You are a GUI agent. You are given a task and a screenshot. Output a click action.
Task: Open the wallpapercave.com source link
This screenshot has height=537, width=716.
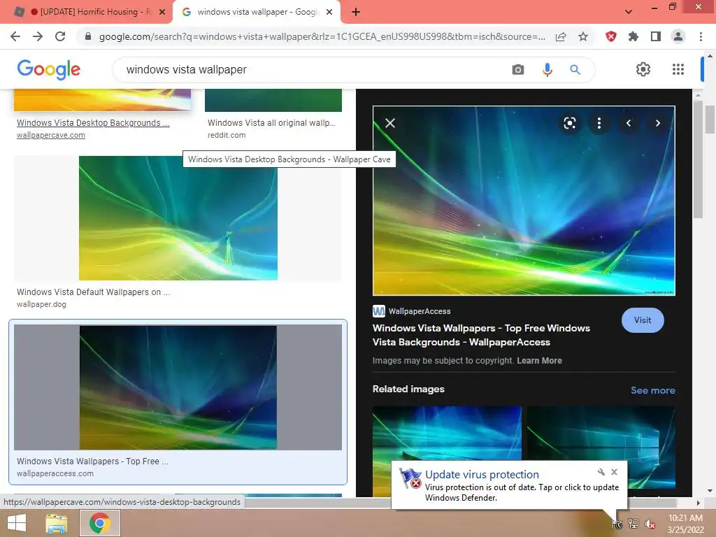click(50, 135)
